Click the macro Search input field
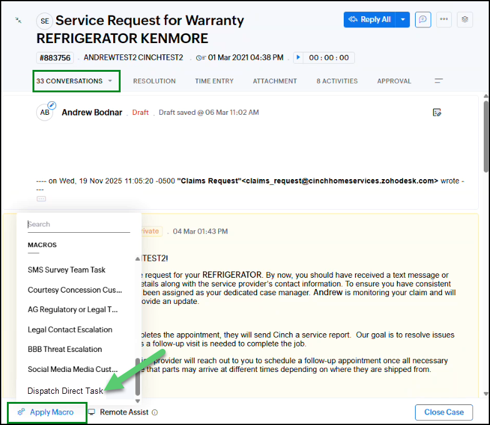This screenshot has width=490, height=425. pyautogui.click(x=78, y=224)
